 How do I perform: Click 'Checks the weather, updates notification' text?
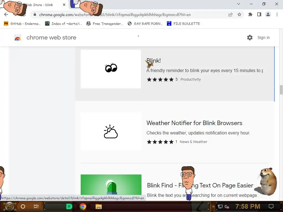pos(198,133)
